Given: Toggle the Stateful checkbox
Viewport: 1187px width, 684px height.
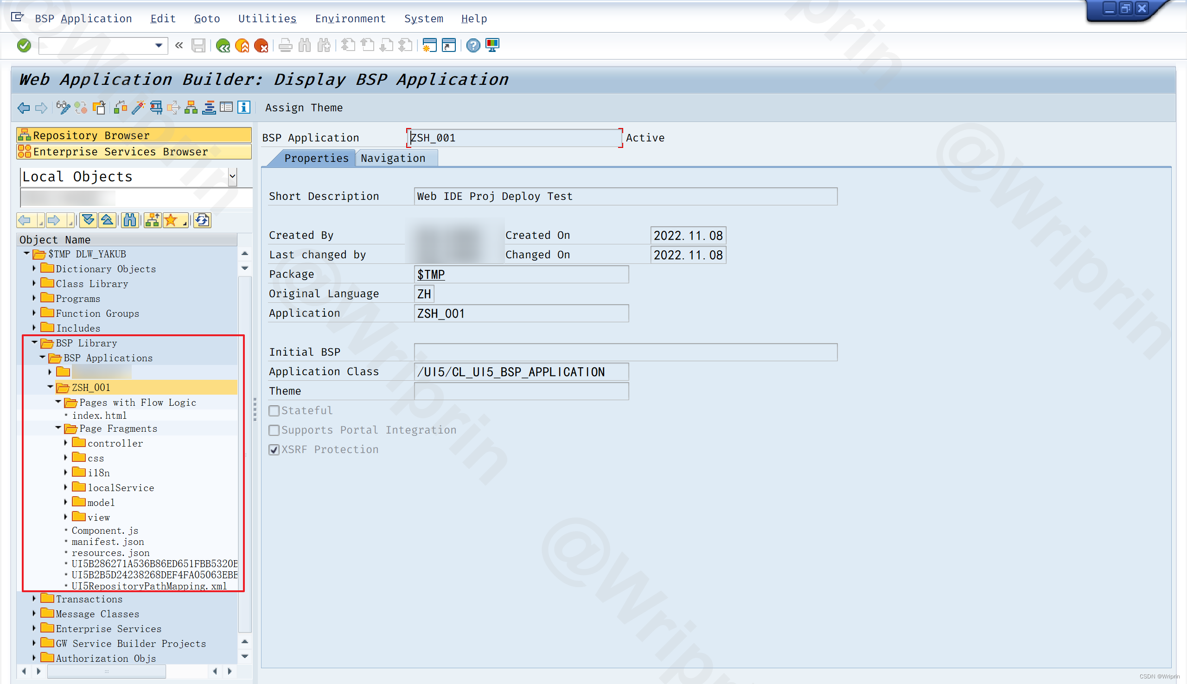Looking at the screenshot, I should coord(275,410).
